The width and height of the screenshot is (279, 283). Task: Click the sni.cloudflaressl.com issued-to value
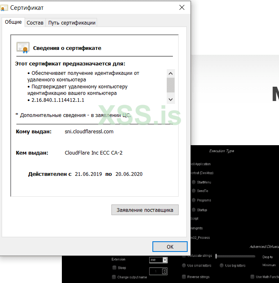[89, 132]
